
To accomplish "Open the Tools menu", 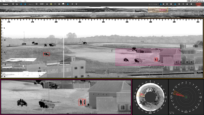I will click(x=13, y=1).
